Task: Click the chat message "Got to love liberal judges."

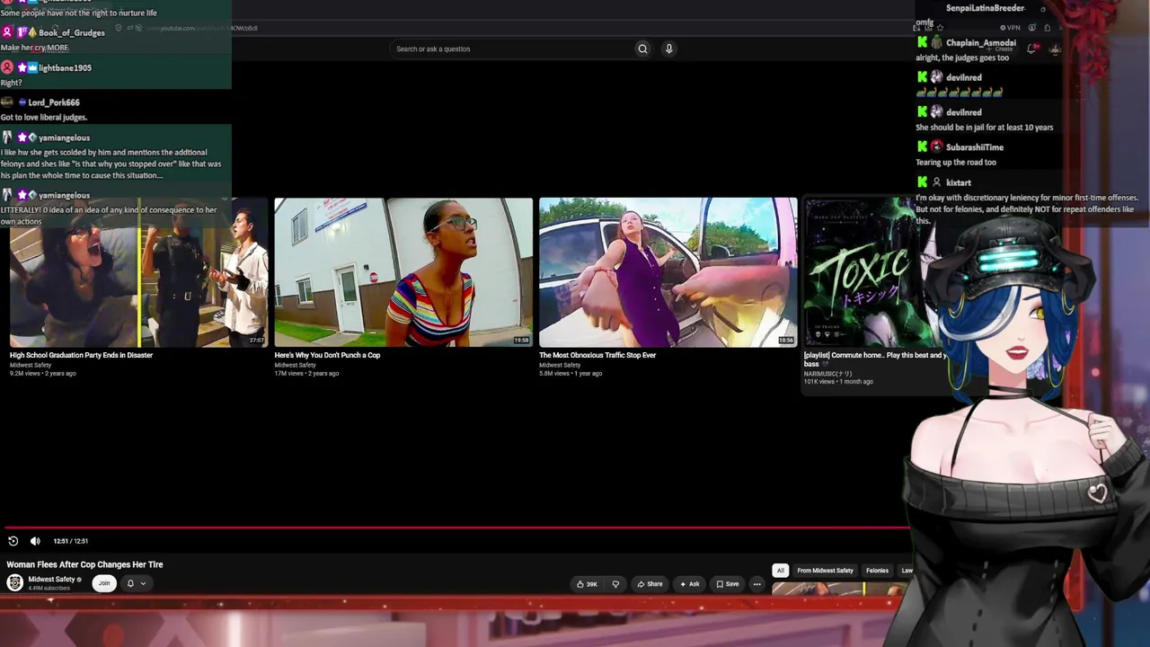Action: coord(44,118)
